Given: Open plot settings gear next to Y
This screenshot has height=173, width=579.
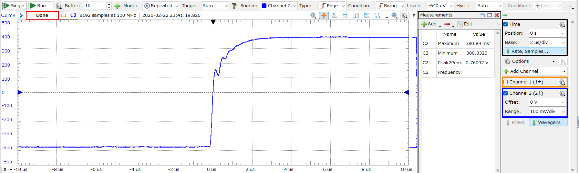Looking at the screenshot, I should pos(404,15).
